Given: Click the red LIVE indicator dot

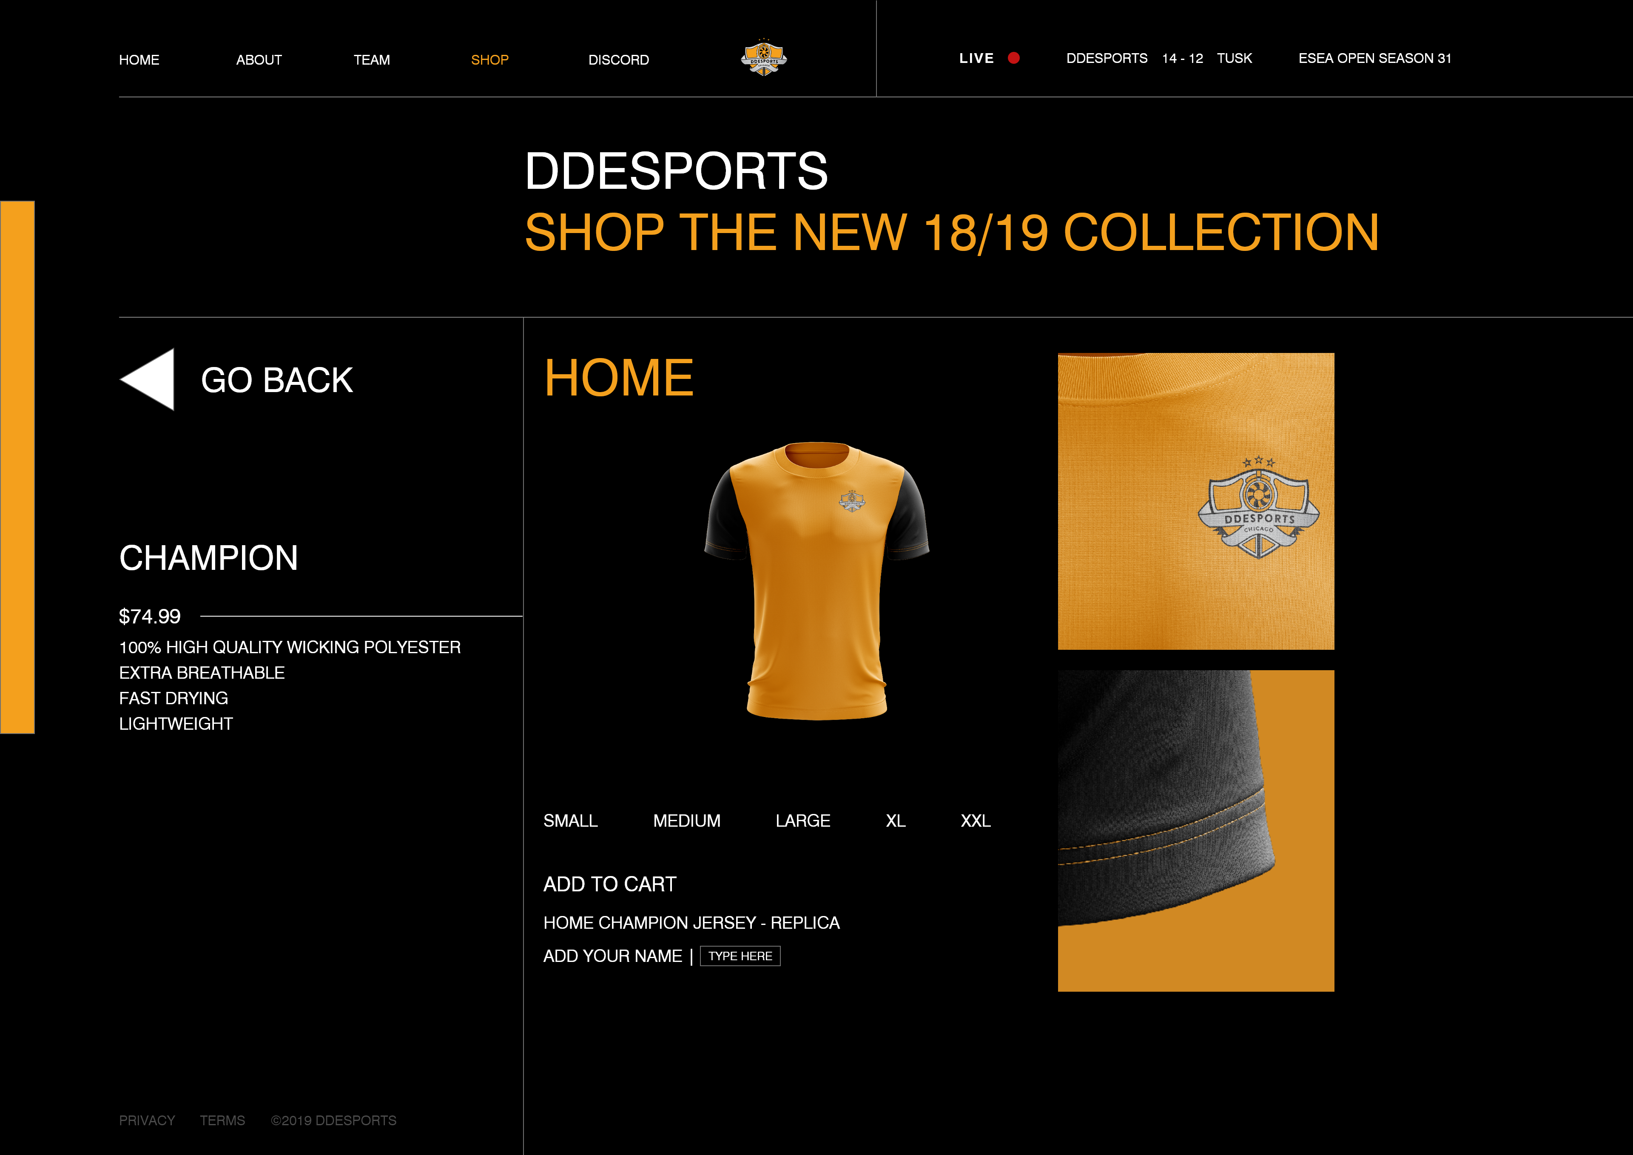Looking at the screenshot, I should [1013, 58].
